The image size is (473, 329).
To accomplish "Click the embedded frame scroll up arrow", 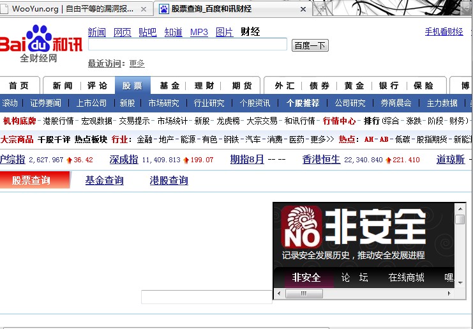I will click(x=460, y=208).
